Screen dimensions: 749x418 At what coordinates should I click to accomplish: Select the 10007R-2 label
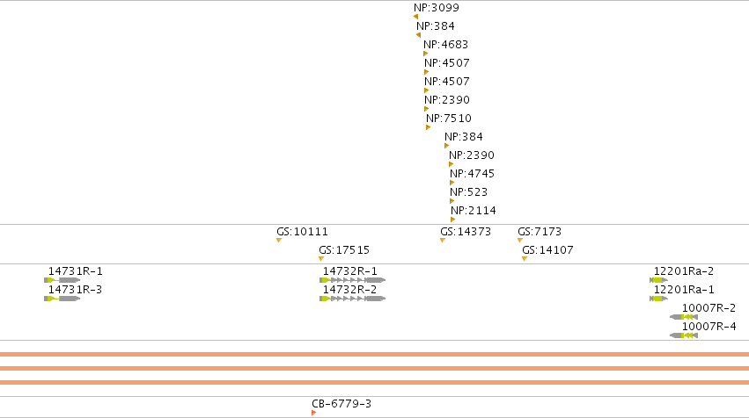(x=709, y=308)
